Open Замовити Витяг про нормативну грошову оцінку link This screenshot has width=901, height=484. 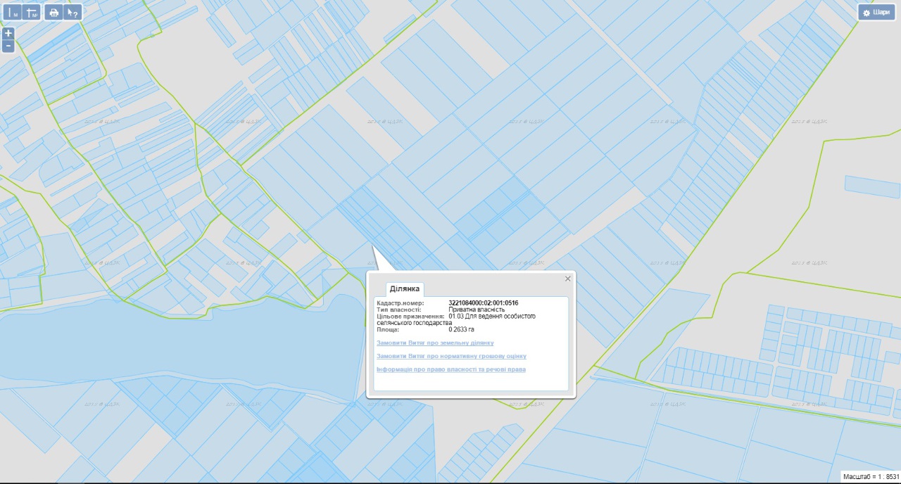[451, 356]
